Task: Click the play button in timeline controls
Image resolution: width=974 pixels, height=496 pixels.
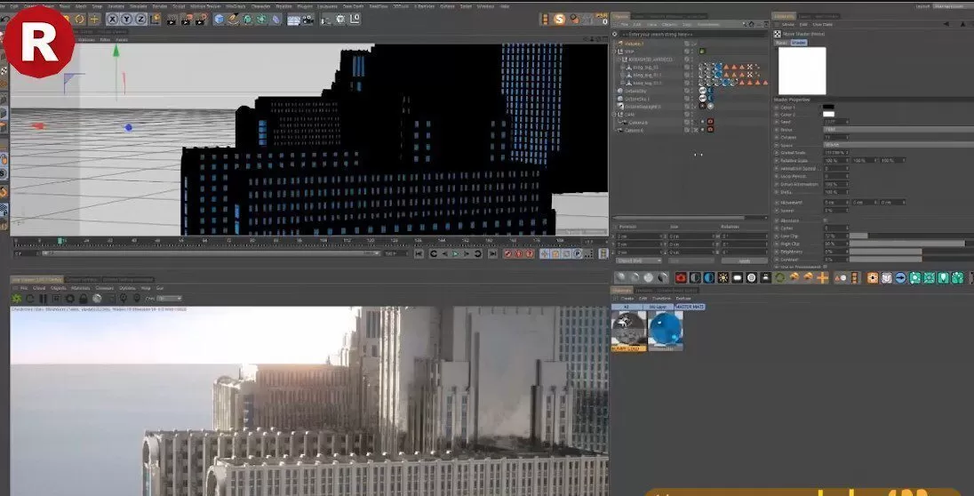Action: (455, 253)
